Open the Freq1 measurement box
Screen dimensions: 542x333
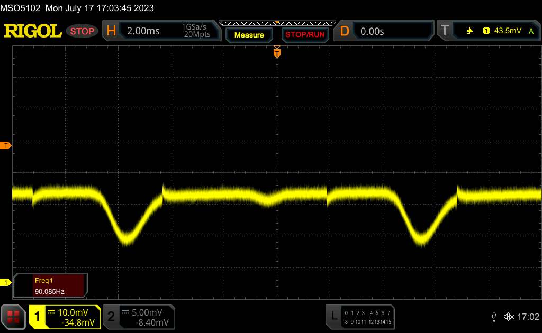tap(50, 285)
